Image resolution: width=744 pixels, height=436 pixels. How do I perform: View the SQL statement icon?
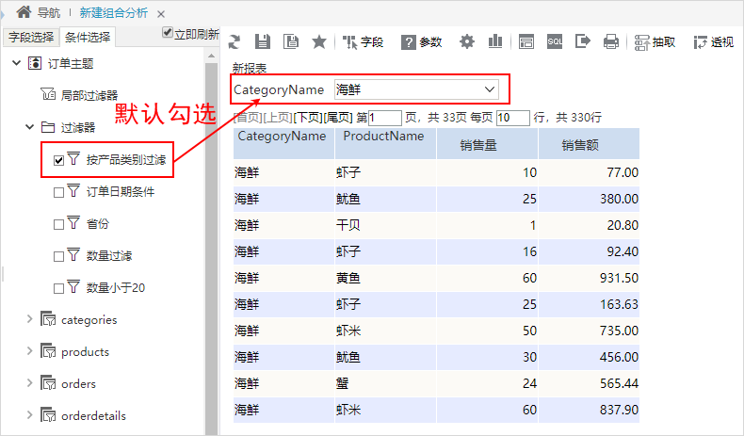[554, 41]
